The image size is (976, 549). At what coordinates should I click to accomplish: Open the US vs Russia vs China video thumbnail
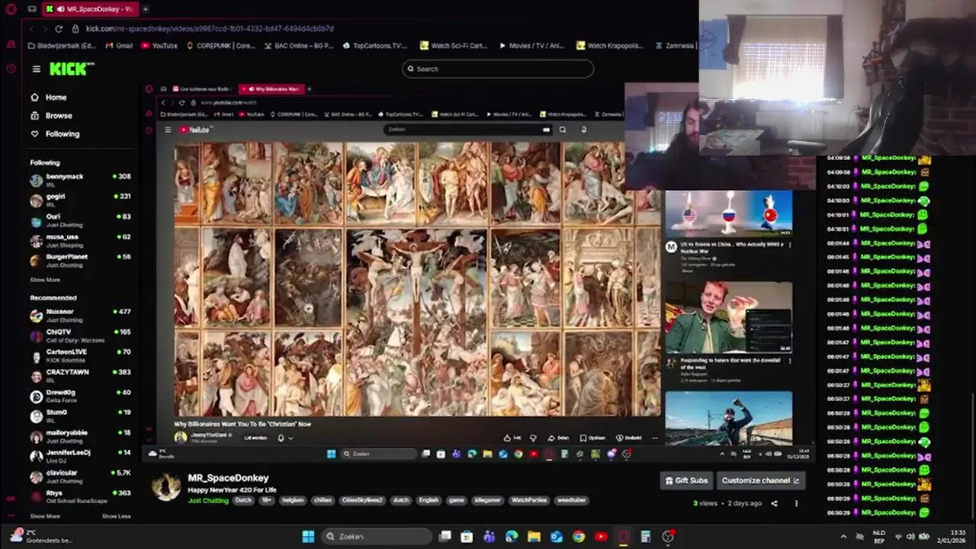(729, 213)
